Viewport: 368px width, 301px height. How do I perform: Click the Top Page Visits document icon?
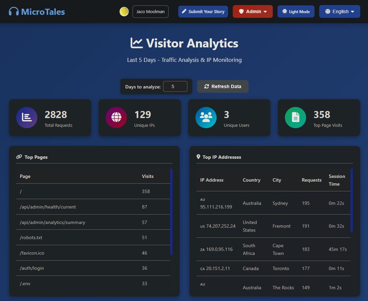[x=295, y=117]
